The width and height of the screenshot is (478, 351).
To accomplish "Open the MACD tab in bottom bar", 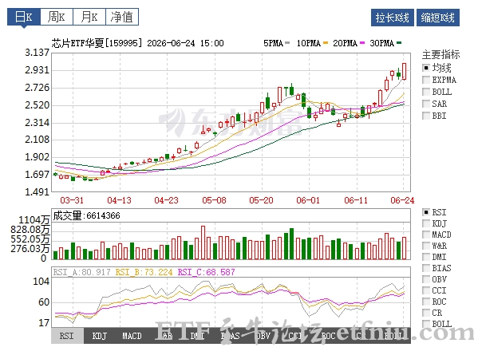I will tap(132, 336).
